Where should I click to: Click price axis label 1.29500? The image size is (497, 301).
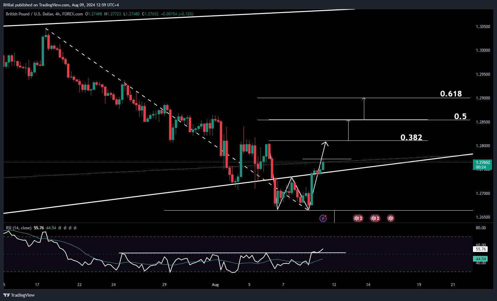pos(483,74)
